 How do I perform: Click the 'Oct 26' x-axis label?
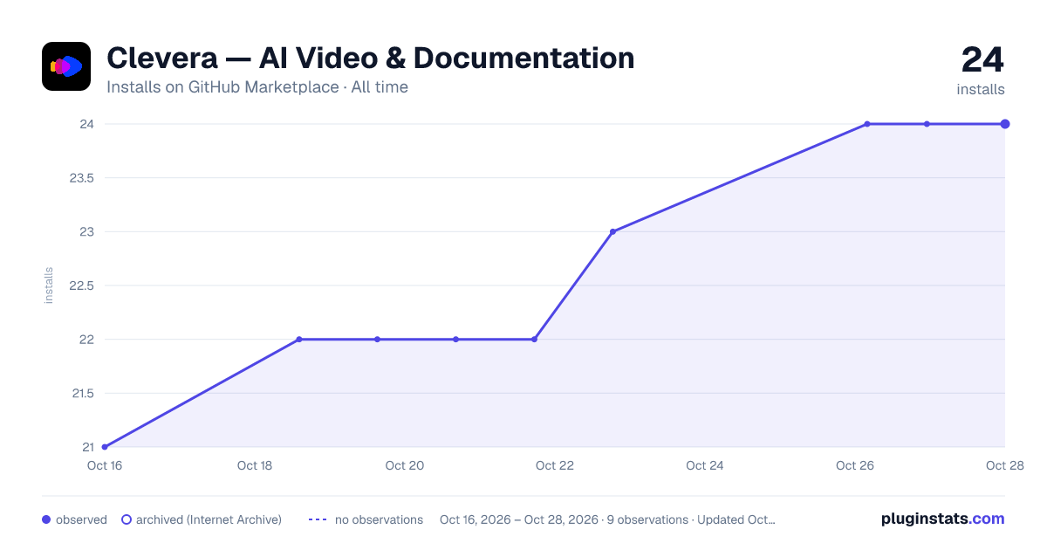click(x=855, y=465)
